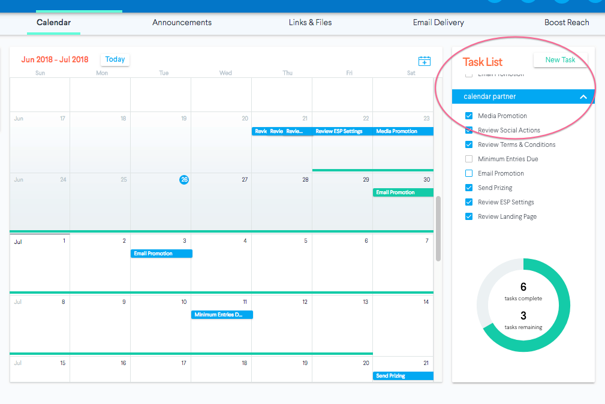The height and width of the screenshot is (404, 605).
Task: Open the Media Promotion event on Jun 23
Action: click(403, 131)
